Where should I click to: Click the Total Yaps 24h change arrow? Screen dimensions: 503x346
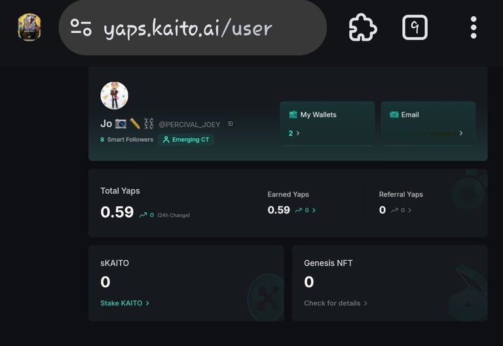coord(143,215)
